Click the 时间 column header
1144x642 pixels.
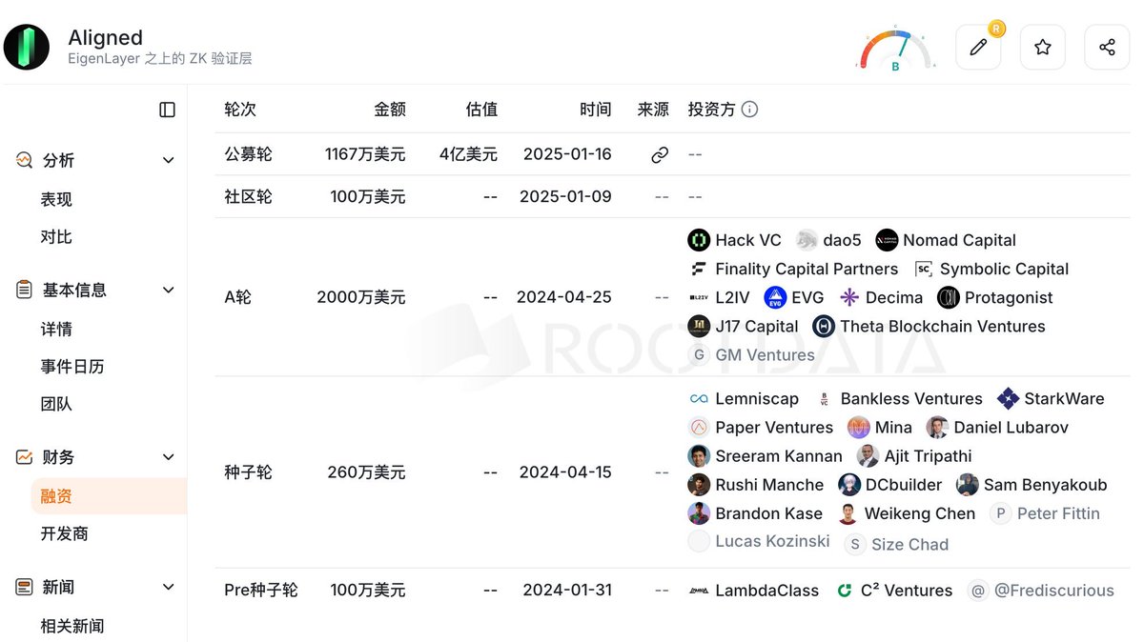click(x=596, y=110)
